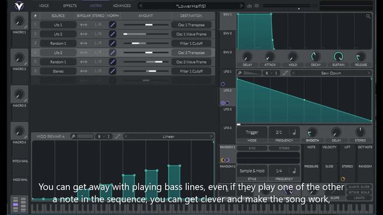
Task: Open the LFO Trigger mode dropdown
Action: [252, 133]
